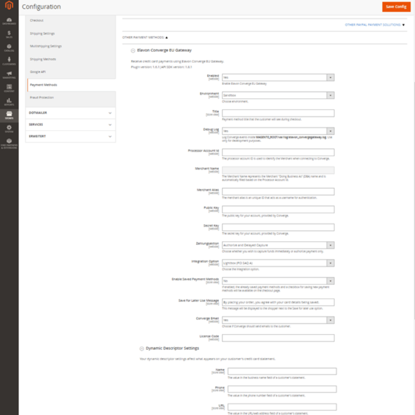Viewport: 415px width, 415px height.
Task: Open the Sales sidebar icon
Action: click(x=9, y=35)
